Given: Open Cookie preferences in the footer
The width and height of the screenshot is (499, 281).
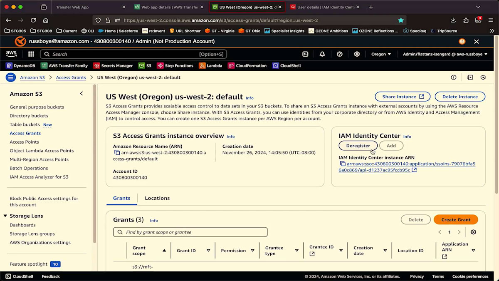Looking at the screenshot, I should tap(470, 276).
